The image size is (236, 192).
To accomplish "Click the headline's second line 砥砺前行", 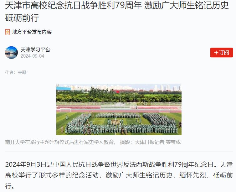I will (22, 18).
